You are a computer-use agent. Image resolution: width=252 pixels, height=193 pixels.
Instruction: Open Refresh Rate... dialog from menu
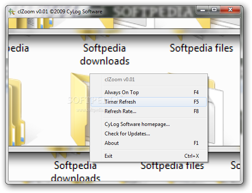[x=149, y=111]
